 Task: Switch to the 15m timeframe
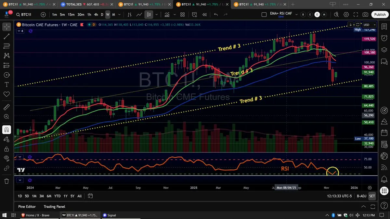tap(71, 15)
